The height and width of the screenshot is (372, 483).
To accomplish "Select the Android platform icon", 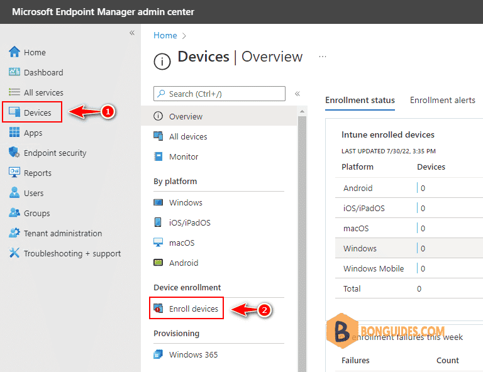I will tap(158, 263).
